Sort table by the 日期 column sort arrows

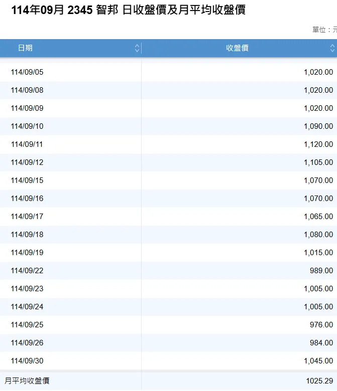[x=137, y=48]
